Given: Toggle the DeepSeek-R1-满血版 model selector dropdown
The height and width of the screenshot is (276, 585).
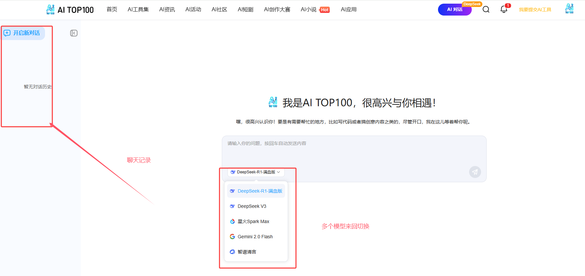Looking at the screenshot, I should (x=256, y=172).
